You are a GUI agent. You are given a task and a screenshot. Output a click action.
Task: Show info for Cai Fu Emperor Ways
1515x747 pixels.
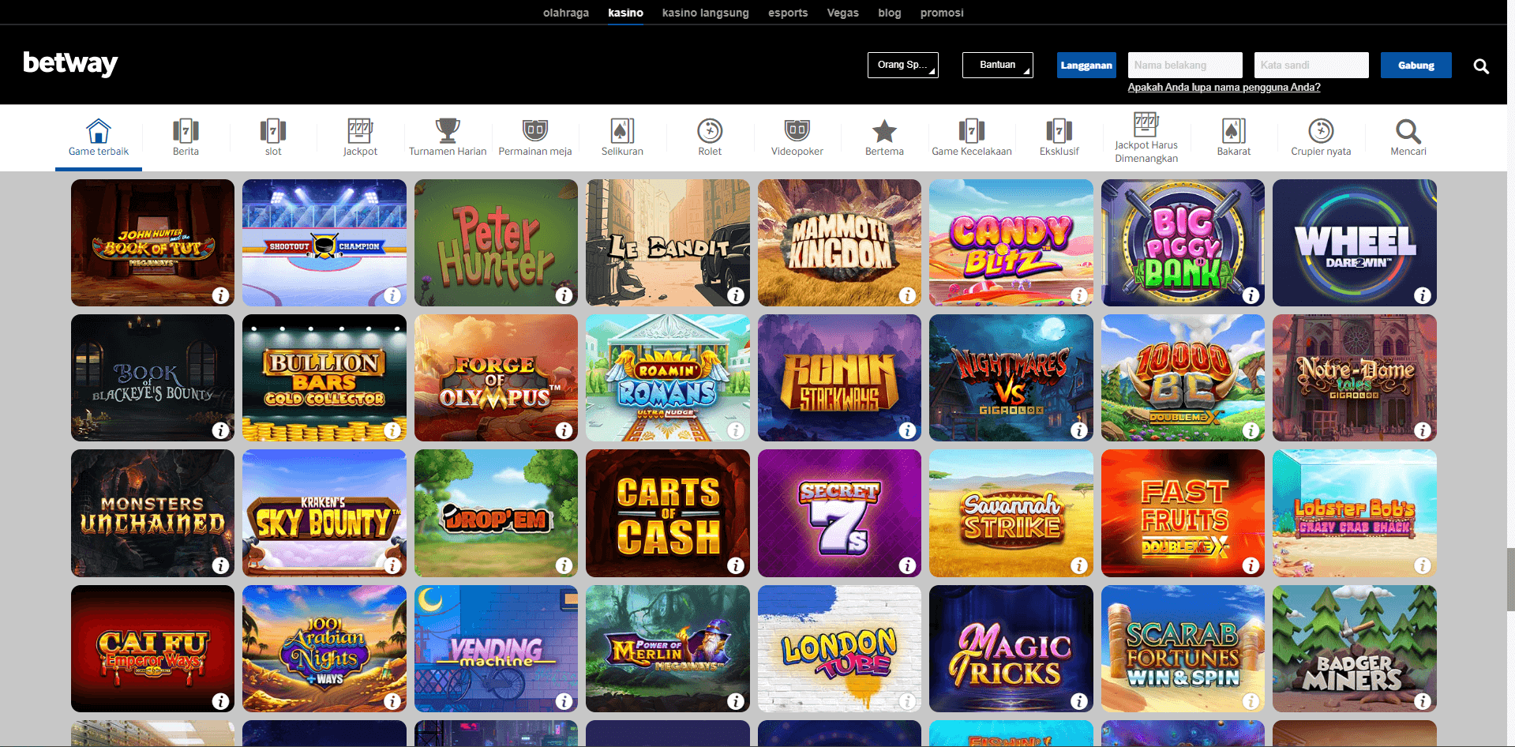coord(221,701)
